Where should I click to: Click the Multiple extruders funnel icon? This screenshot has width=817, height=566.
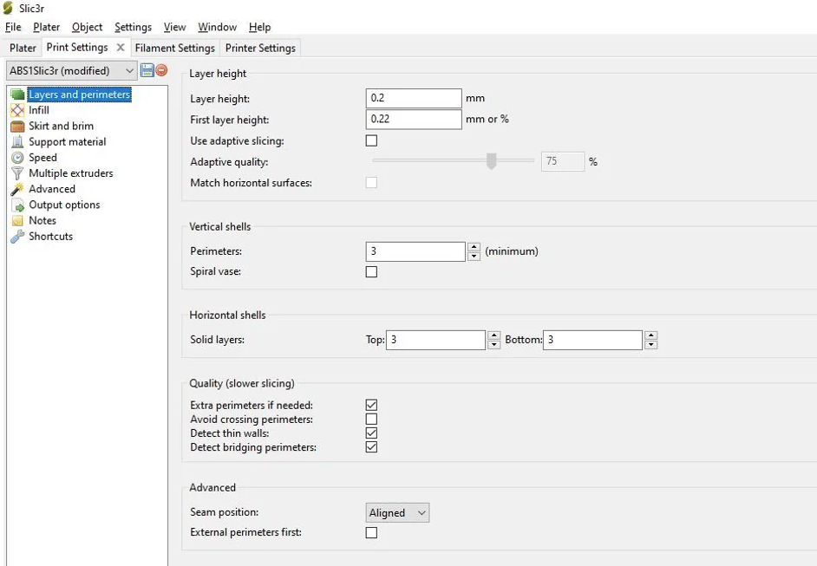tap(17, 172)
